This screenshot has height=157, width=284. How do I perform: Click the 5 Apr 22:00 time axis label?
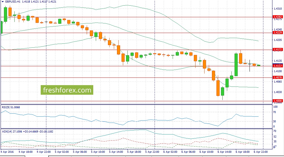point(152,152)
